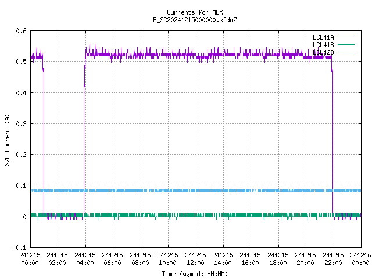Click the y-axis tick value 0.4
Viewport: 372px width, 279px height.
click(x=21, y=93)
